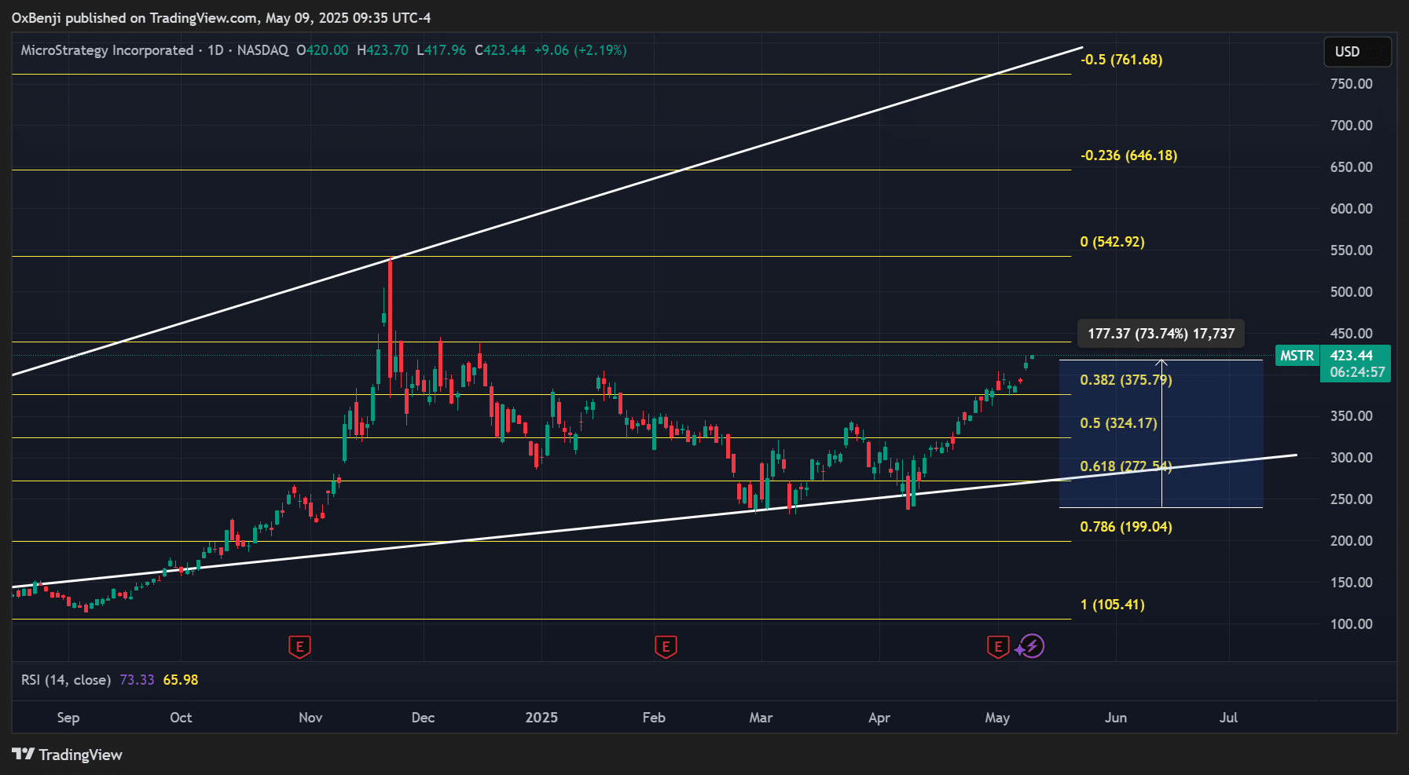
Task: Click the TradingView logo
Action: (24, 754)
